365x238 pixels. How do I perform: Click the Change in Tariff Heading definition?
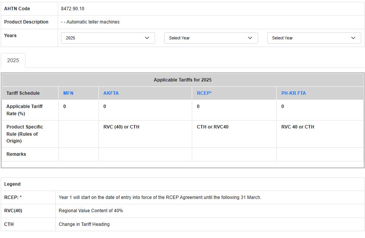[84, 224]
